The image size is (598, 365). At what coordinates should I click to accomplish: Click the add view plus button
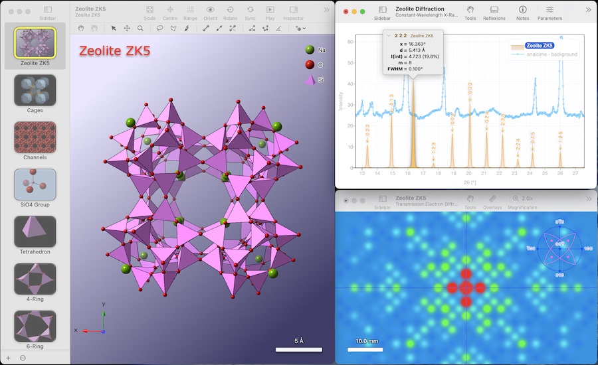[8, 358]
